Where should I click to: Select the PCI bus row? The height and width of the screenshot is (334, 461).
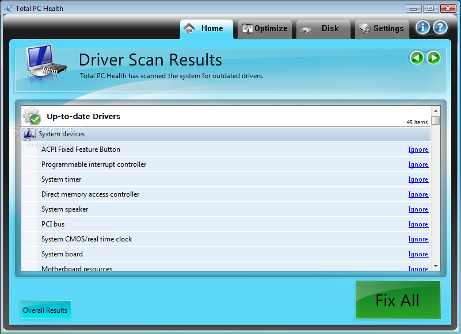click(x=226, y=224)
